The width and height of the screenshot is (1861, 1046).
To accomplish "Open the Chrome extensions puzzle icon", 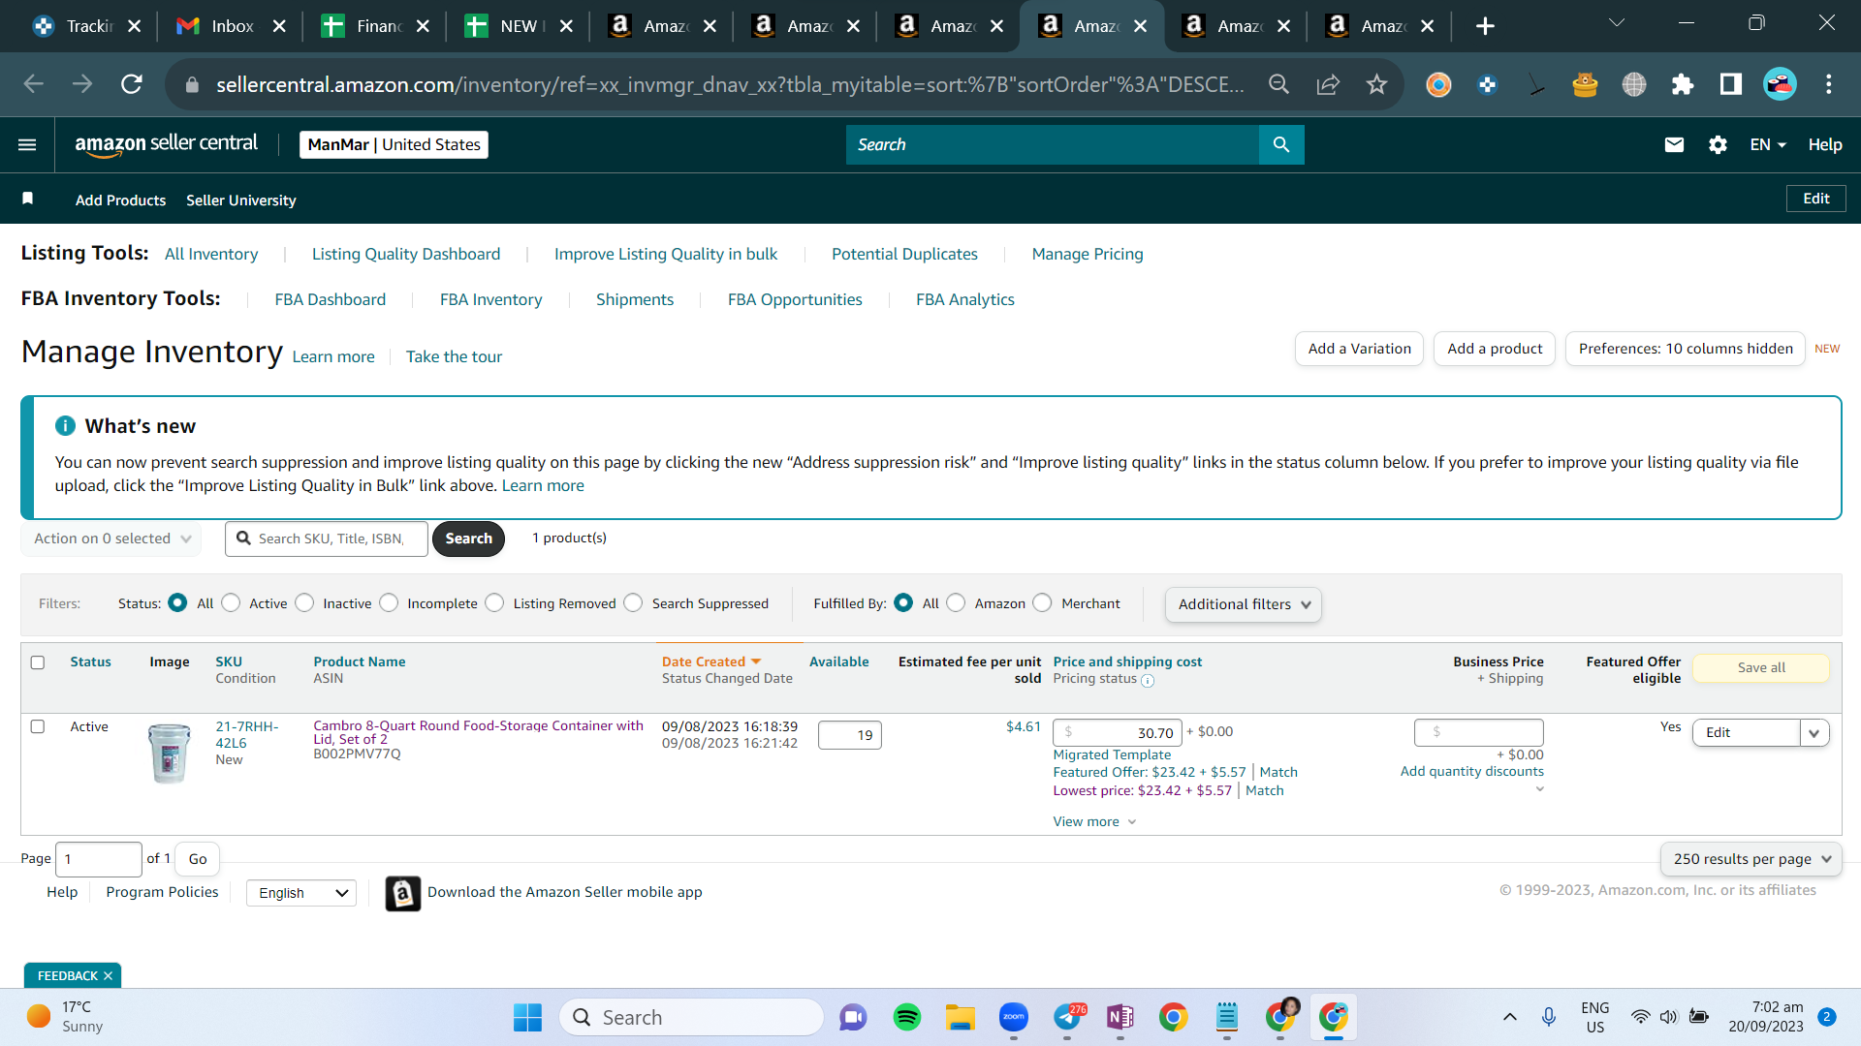I will pyautogui.click(x=1683, y=84).
